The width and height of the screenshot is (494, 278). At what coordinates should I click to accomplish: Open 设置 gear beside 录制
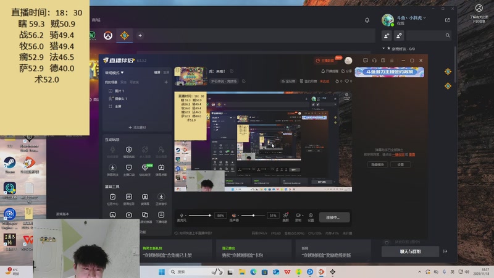311,215
